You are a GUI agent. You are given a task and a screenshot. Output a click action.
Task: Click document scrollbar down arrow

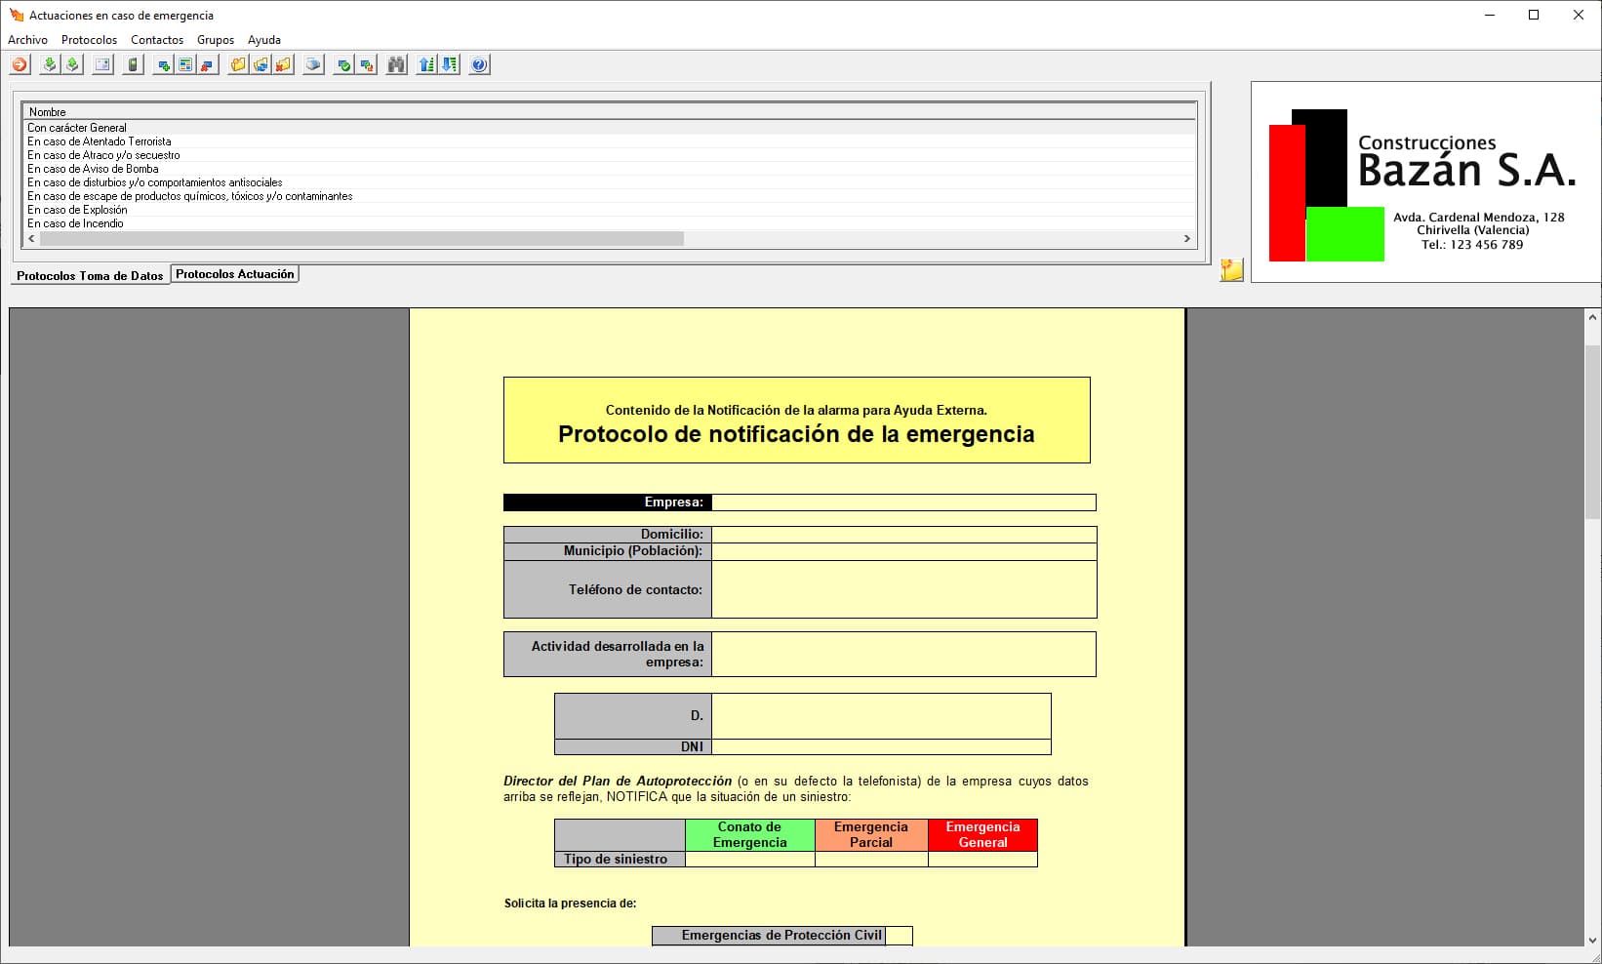point(1592,941)
